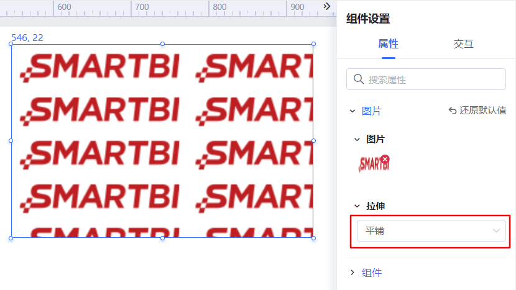Click the left-middle resize handle of image

click(x=11, y=141)
